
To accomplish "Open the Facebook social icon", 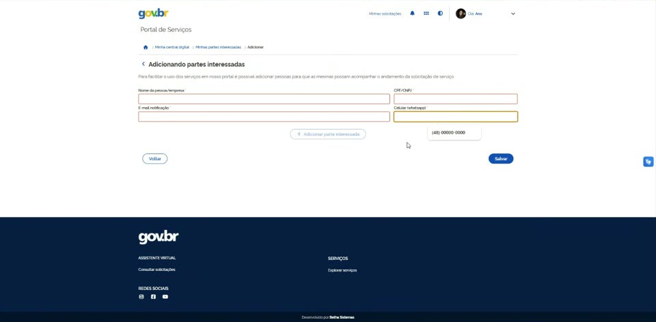I will click(x=153, y=297).
